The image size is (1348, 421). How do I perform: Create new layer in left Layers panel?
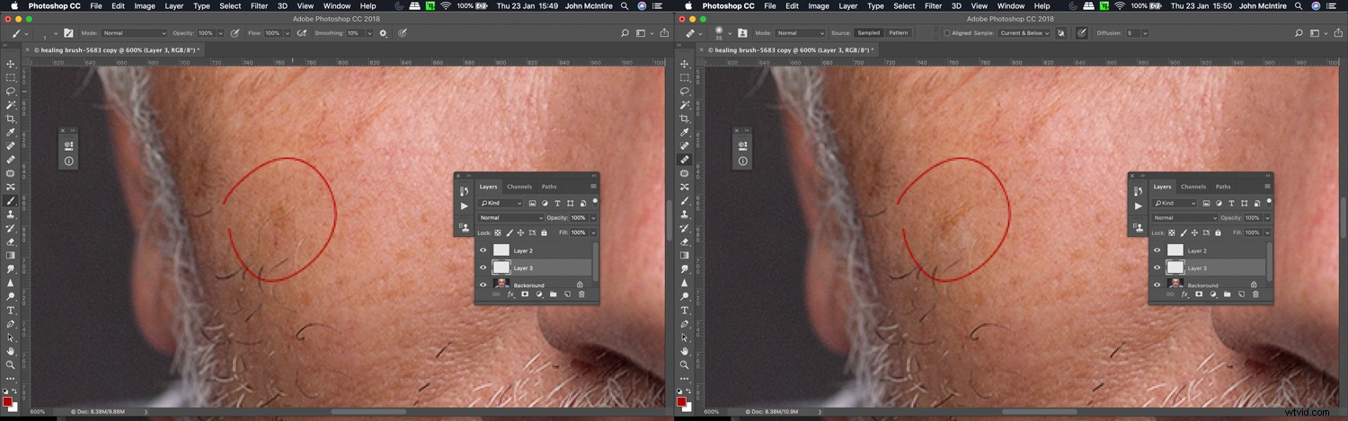(567, 294)
